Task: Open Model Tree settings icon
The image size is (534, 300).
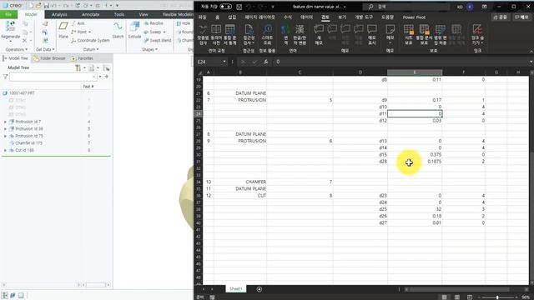Action: pos(78,68)
